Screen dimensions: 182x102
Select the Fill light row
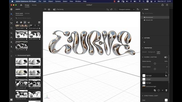155,79
